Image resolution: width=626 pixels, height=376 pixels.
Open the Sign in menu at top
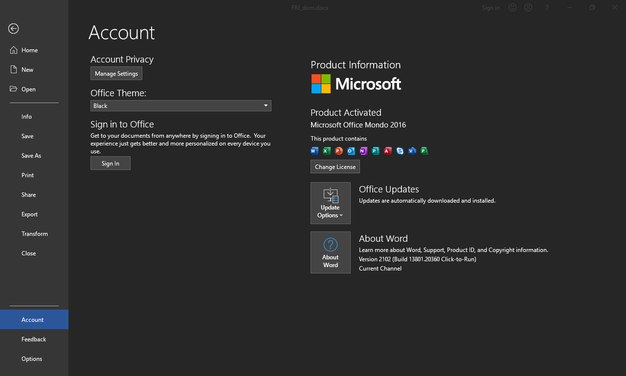point(491,7)
